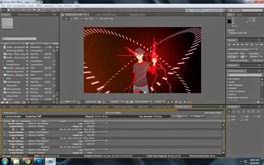Select the Rectangle shape tool
Screen dimensions: 264x165
35,10
